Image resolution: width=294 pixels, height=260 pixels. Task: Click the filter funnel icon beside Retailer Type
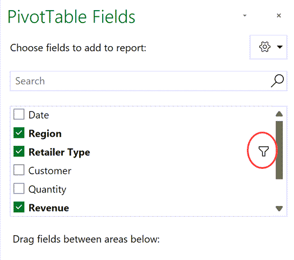264,151
